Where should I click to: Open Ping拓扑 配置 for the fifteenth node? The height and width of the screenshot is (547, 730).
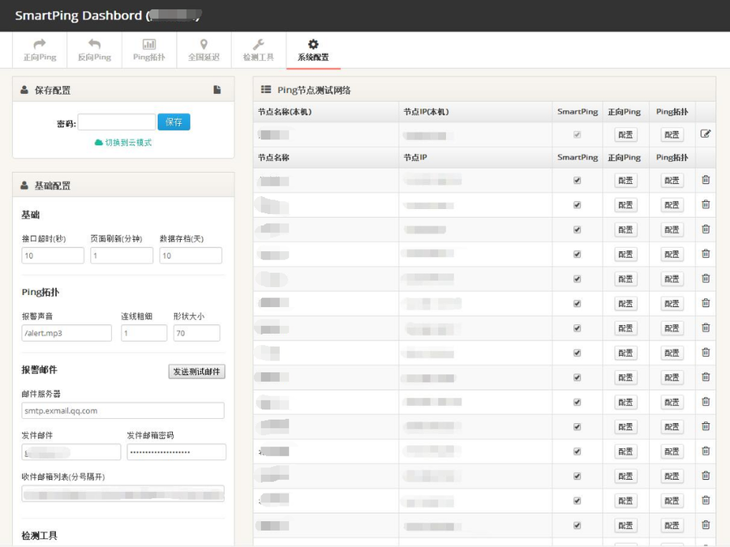672,526
